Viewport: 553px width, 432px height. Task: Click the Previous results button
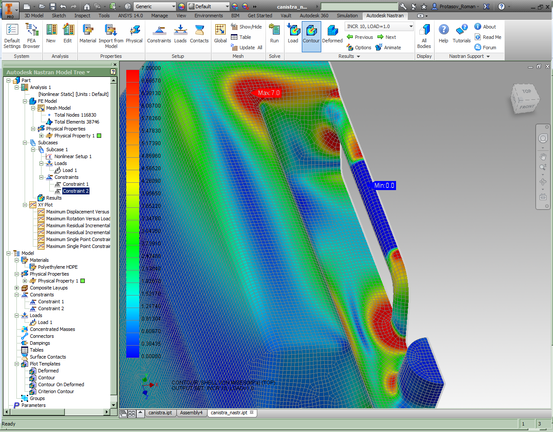(360, 37)
